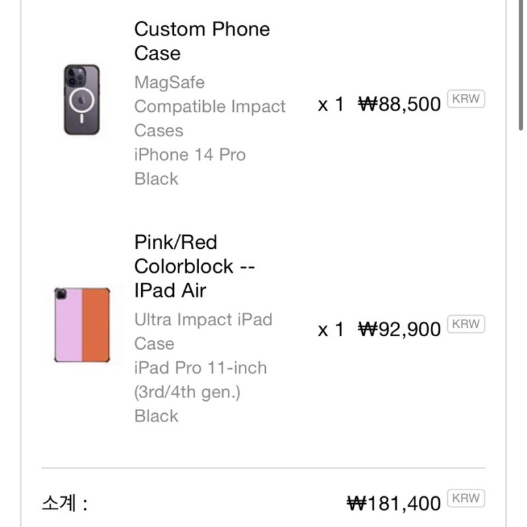Select the ₩88,500 price text
The width and height of the screenshot is (527, 527).
400,104
